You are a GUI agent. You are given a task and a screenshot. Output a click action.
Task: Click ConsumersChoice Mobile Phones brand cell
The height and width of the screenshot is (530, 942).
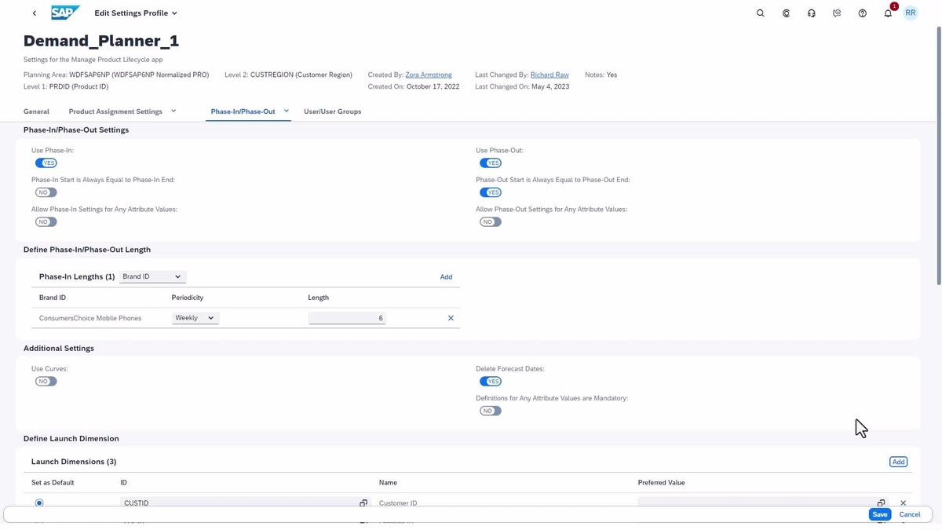point(90,318)
